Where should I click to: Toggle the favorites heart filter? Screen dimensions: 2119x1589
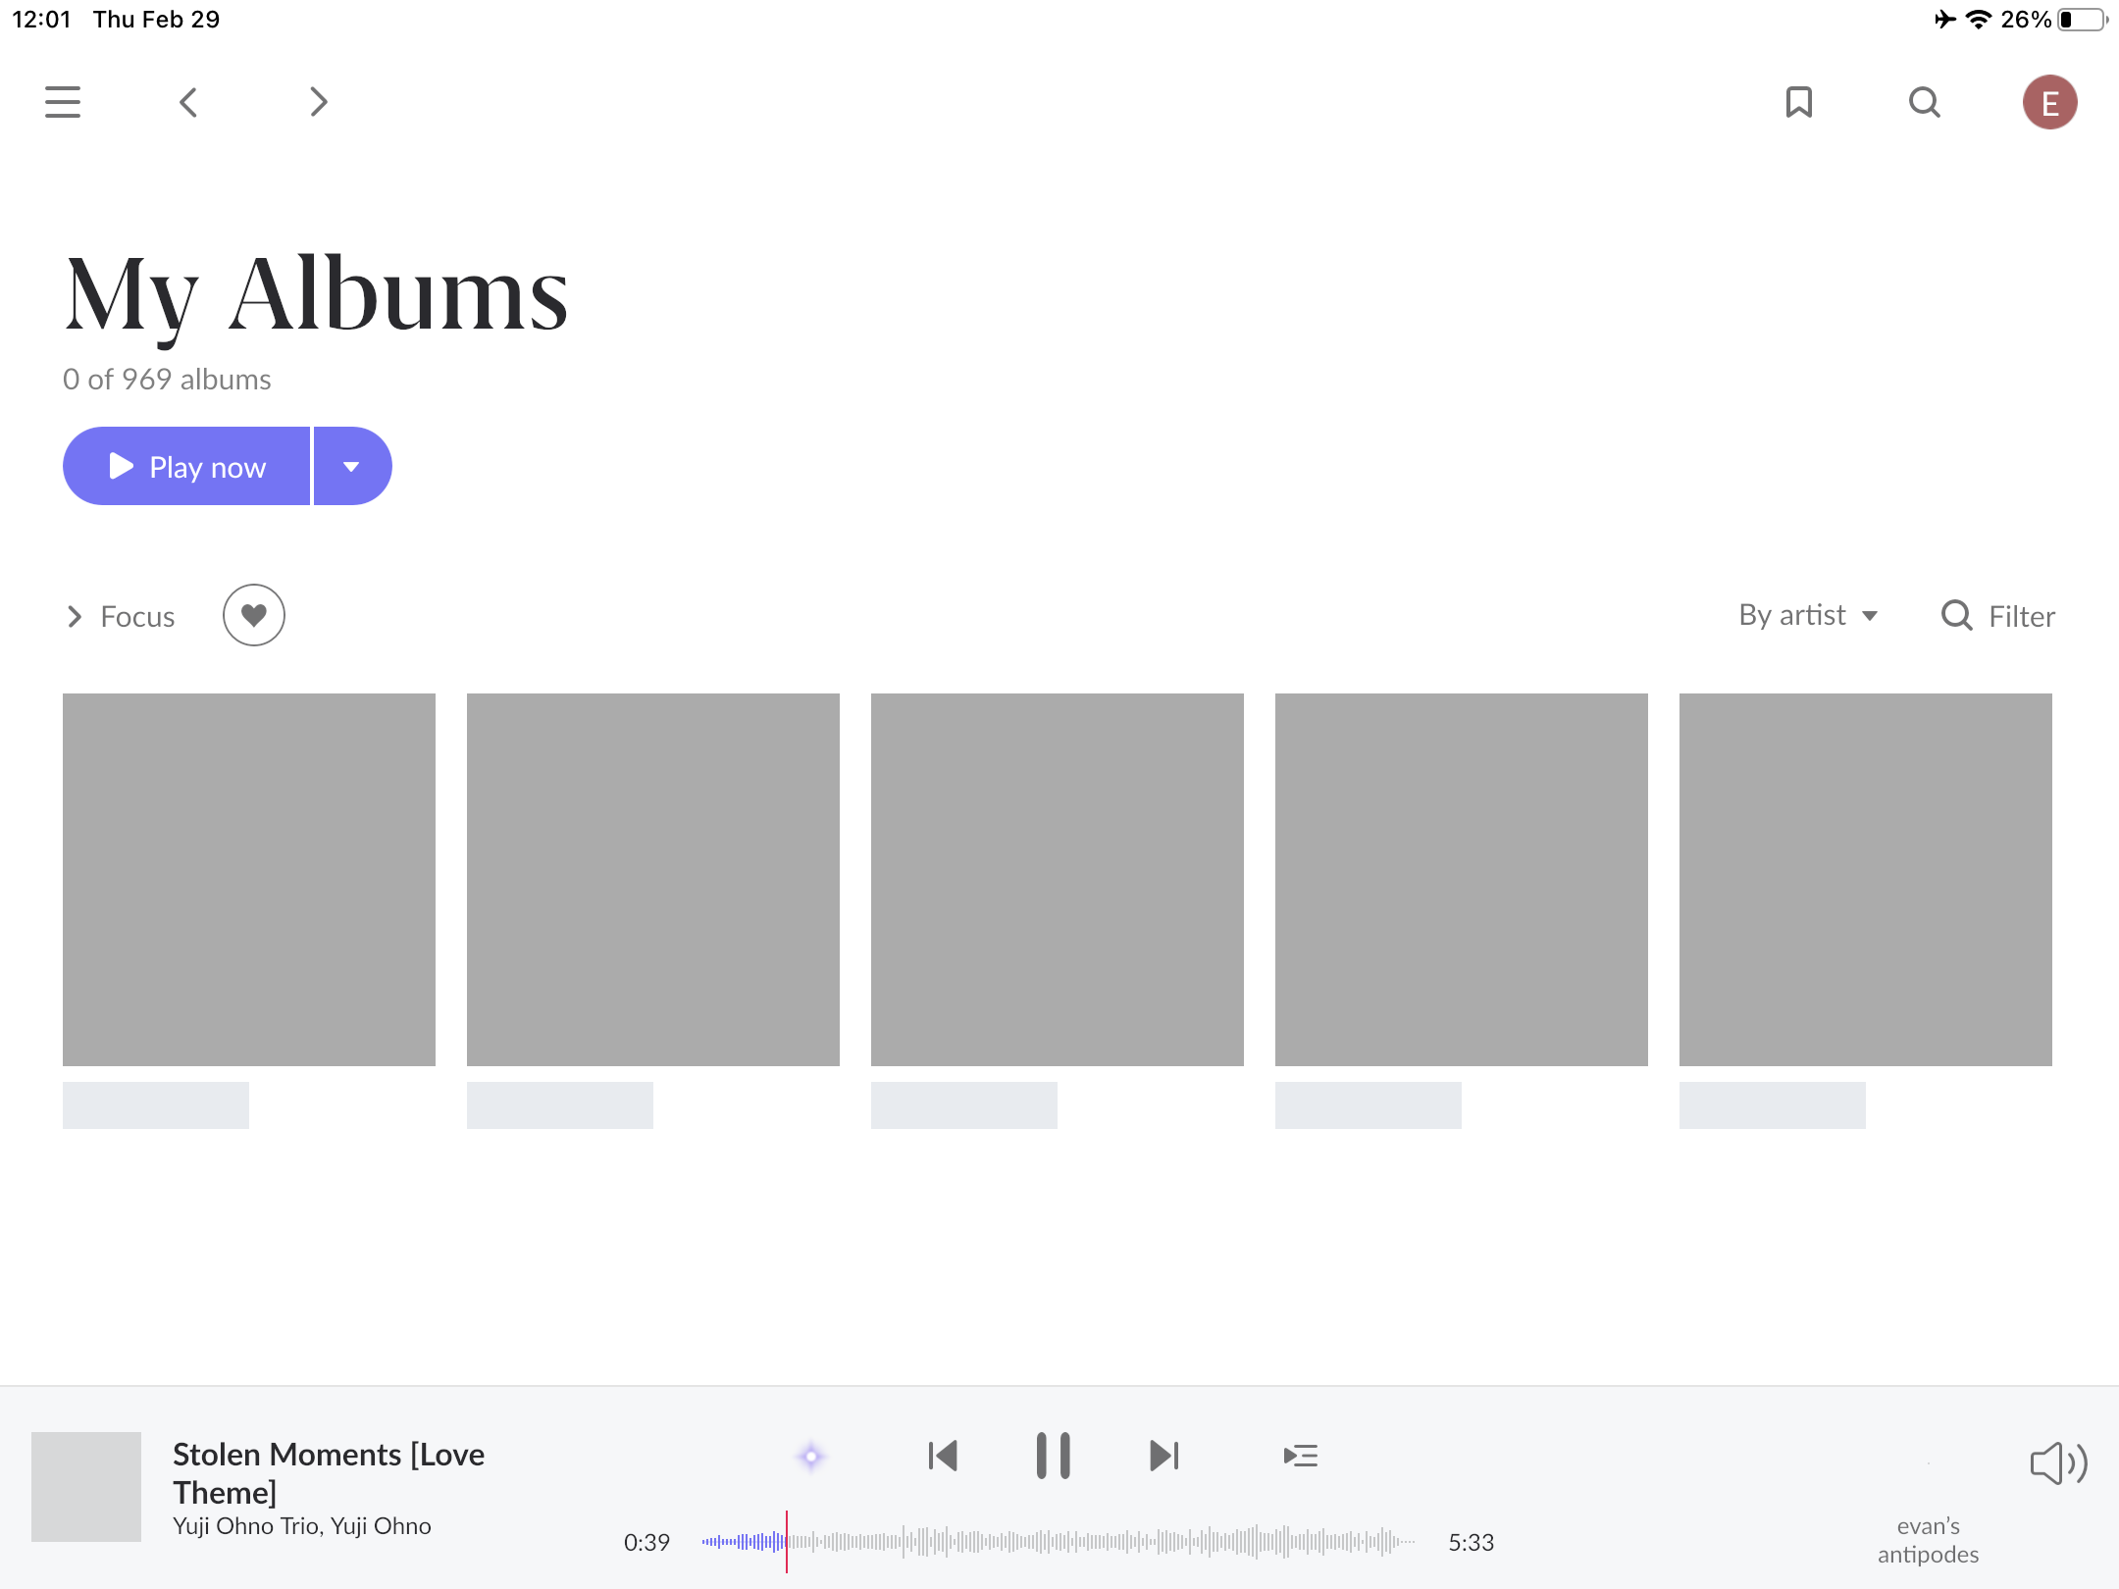pyautogui.click(x=254, y=615)
